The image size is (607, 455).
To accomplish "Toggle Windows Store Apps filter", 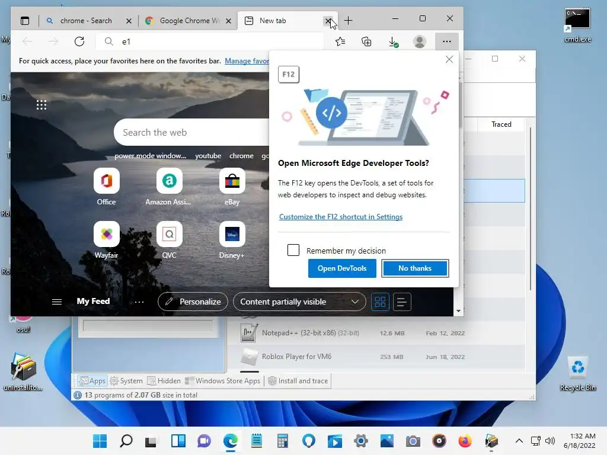I will (223, 381).
